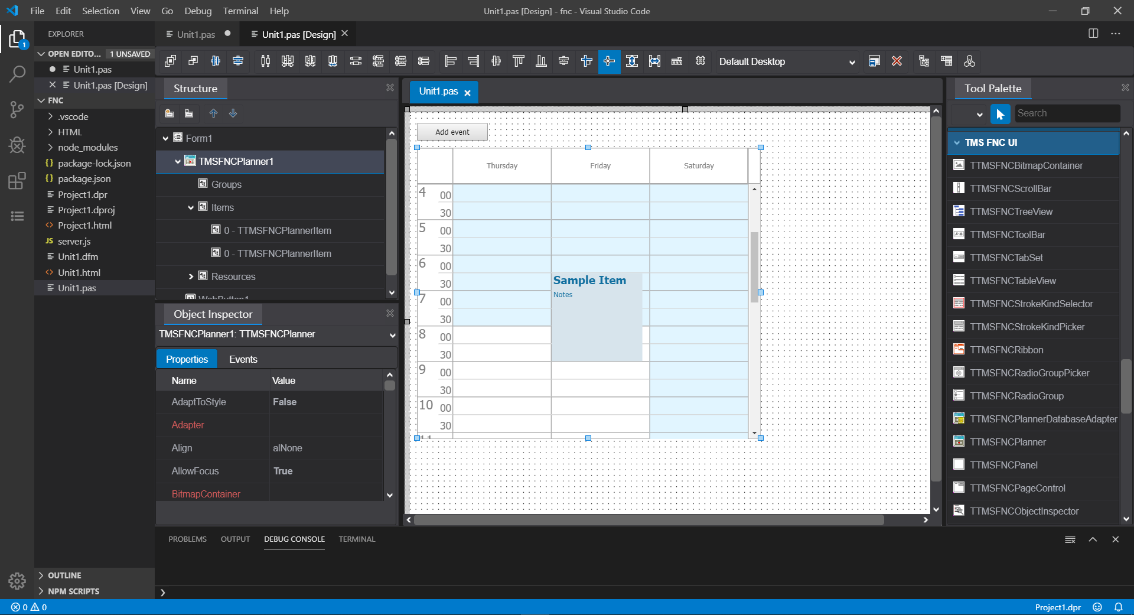Select TTMSFNCPlanner in the Tool Palette
1134x615 pixels.
pyautogui.click(x=1008, y=442)
